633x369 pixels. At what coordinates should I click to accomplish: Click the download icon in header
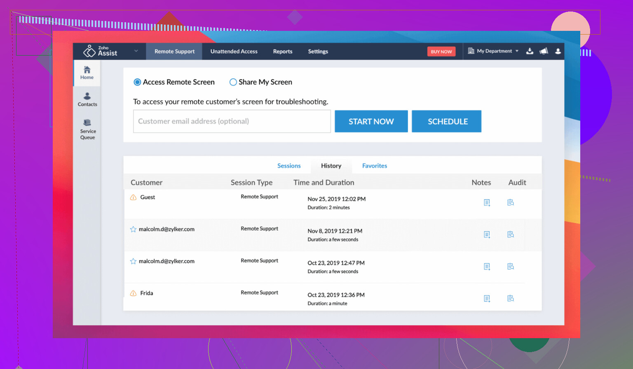530,51
